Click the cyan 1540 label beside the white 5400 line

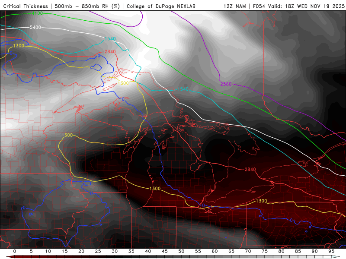tap(110, 39)
